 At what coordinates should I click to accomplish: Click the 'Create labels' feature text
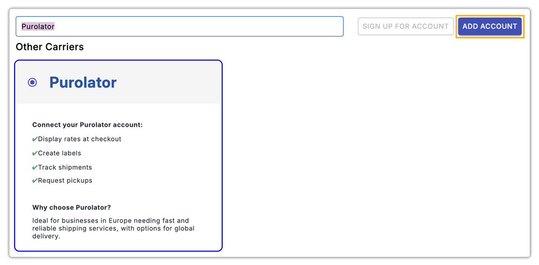point(59,153)
